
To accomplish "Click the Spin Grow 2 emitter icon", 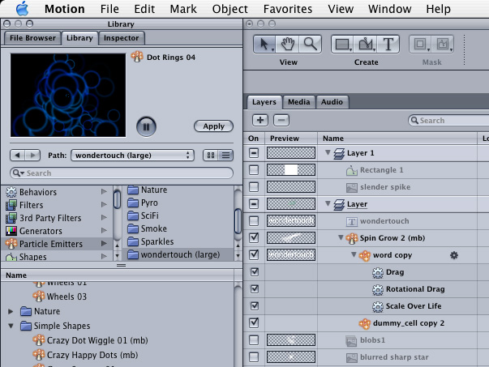I will [x=352, y=239].
